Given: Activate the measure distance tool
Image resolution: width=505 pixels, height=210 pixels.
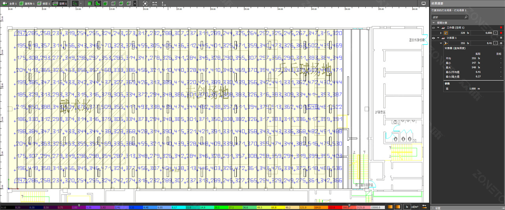Looking at the screenshot, I should point(155,4).
